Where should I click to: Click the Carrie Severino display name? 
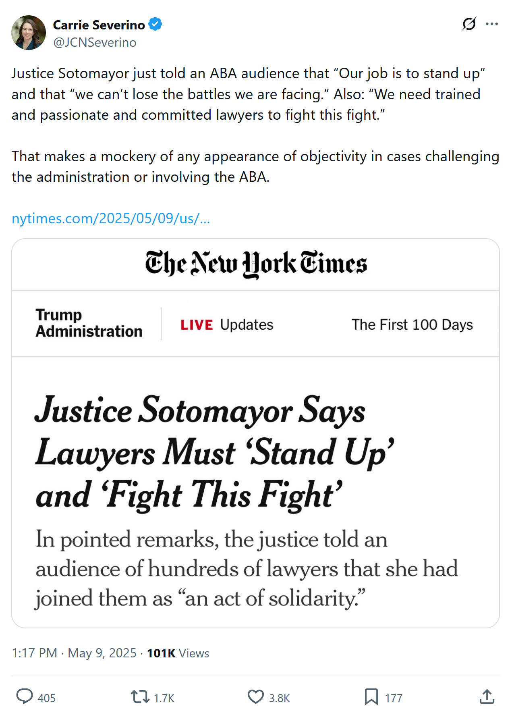point(99,25)
